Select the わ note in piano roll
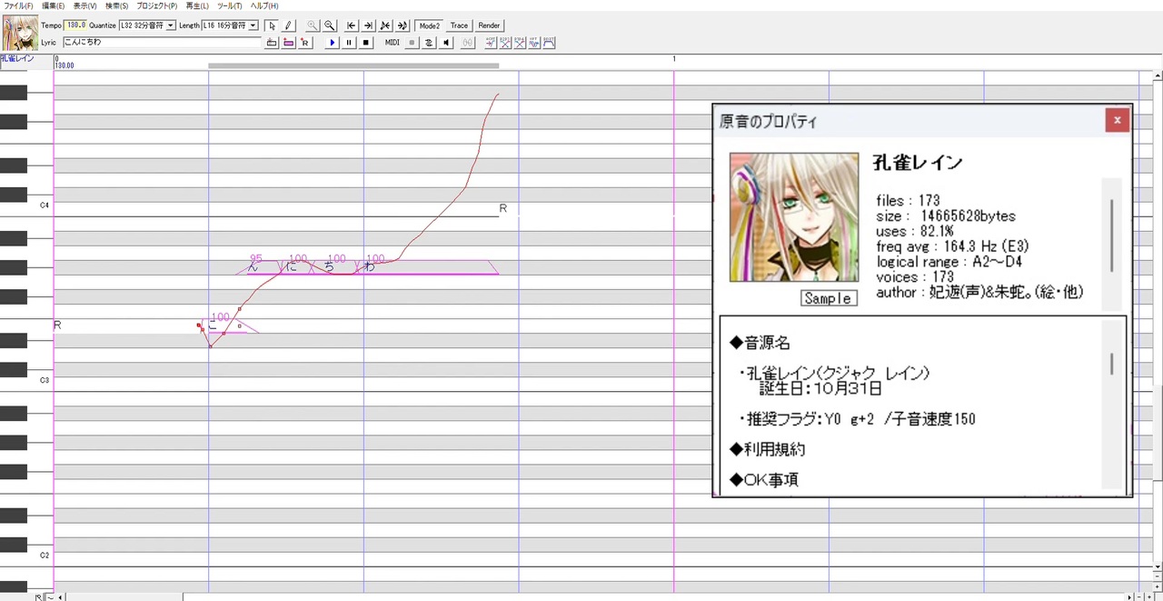 (427, 267)
